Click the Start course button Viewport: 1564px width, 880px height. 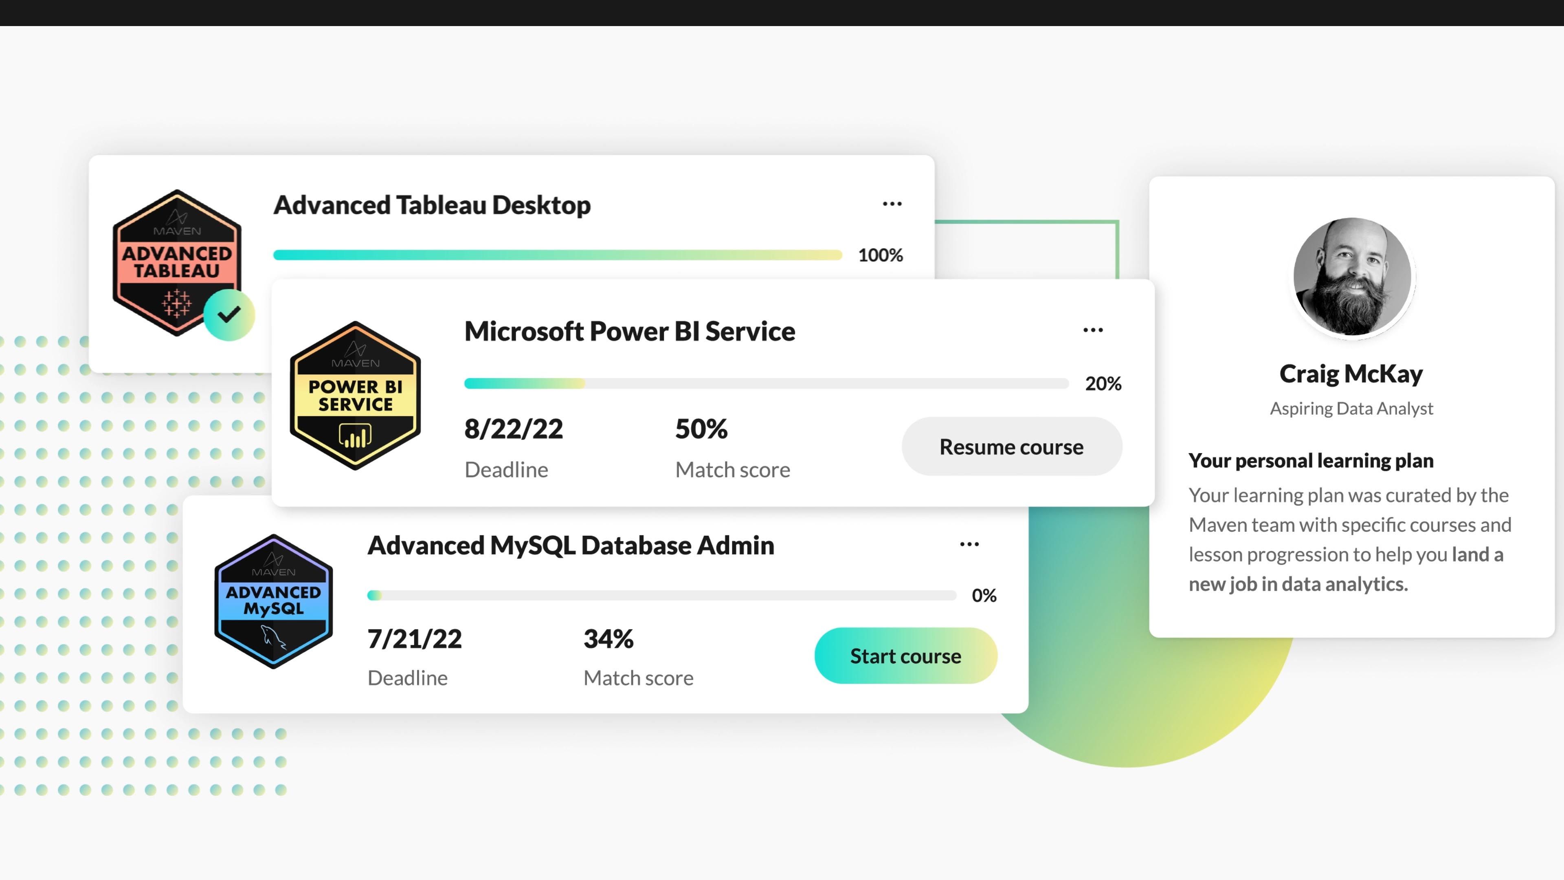click(x=905, y=656)
